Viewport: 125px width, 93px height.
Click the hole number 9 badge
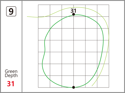(x=11, y=11)
